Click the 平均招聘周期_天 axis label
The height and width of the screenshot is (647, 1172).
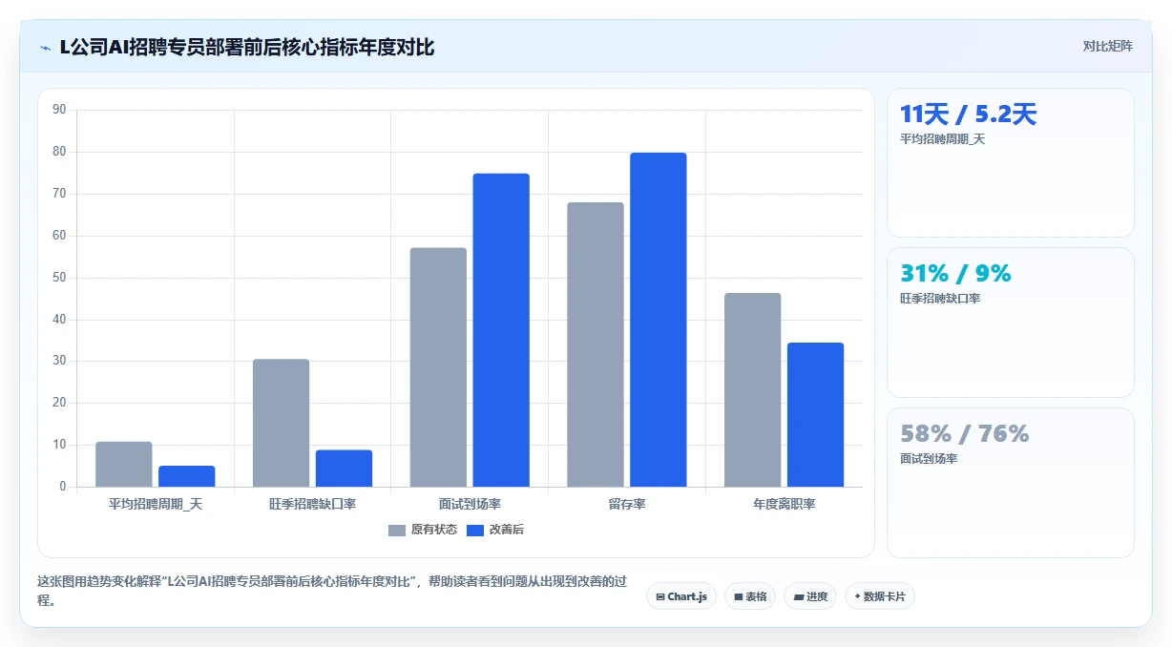tap(156, 504)
